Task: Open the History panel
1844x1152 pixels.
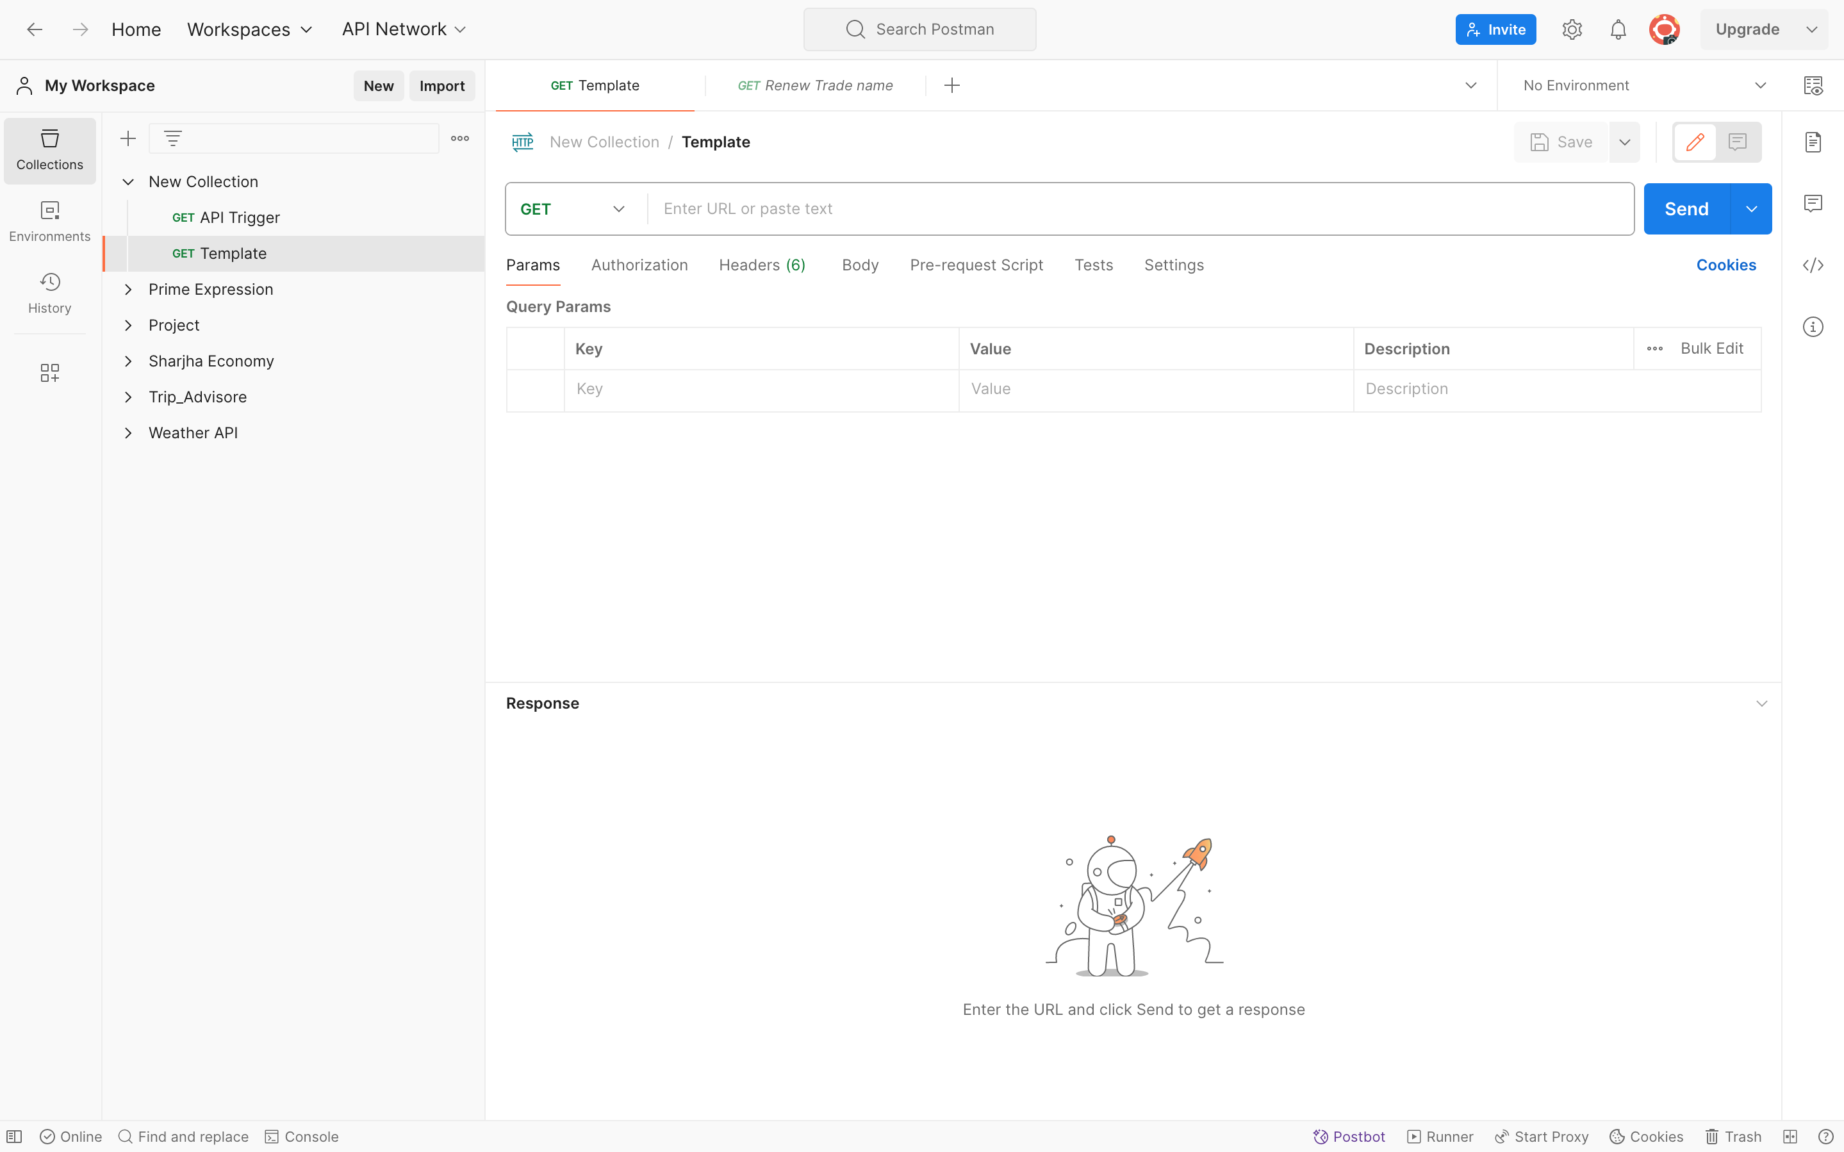Action: pos(49,293)
